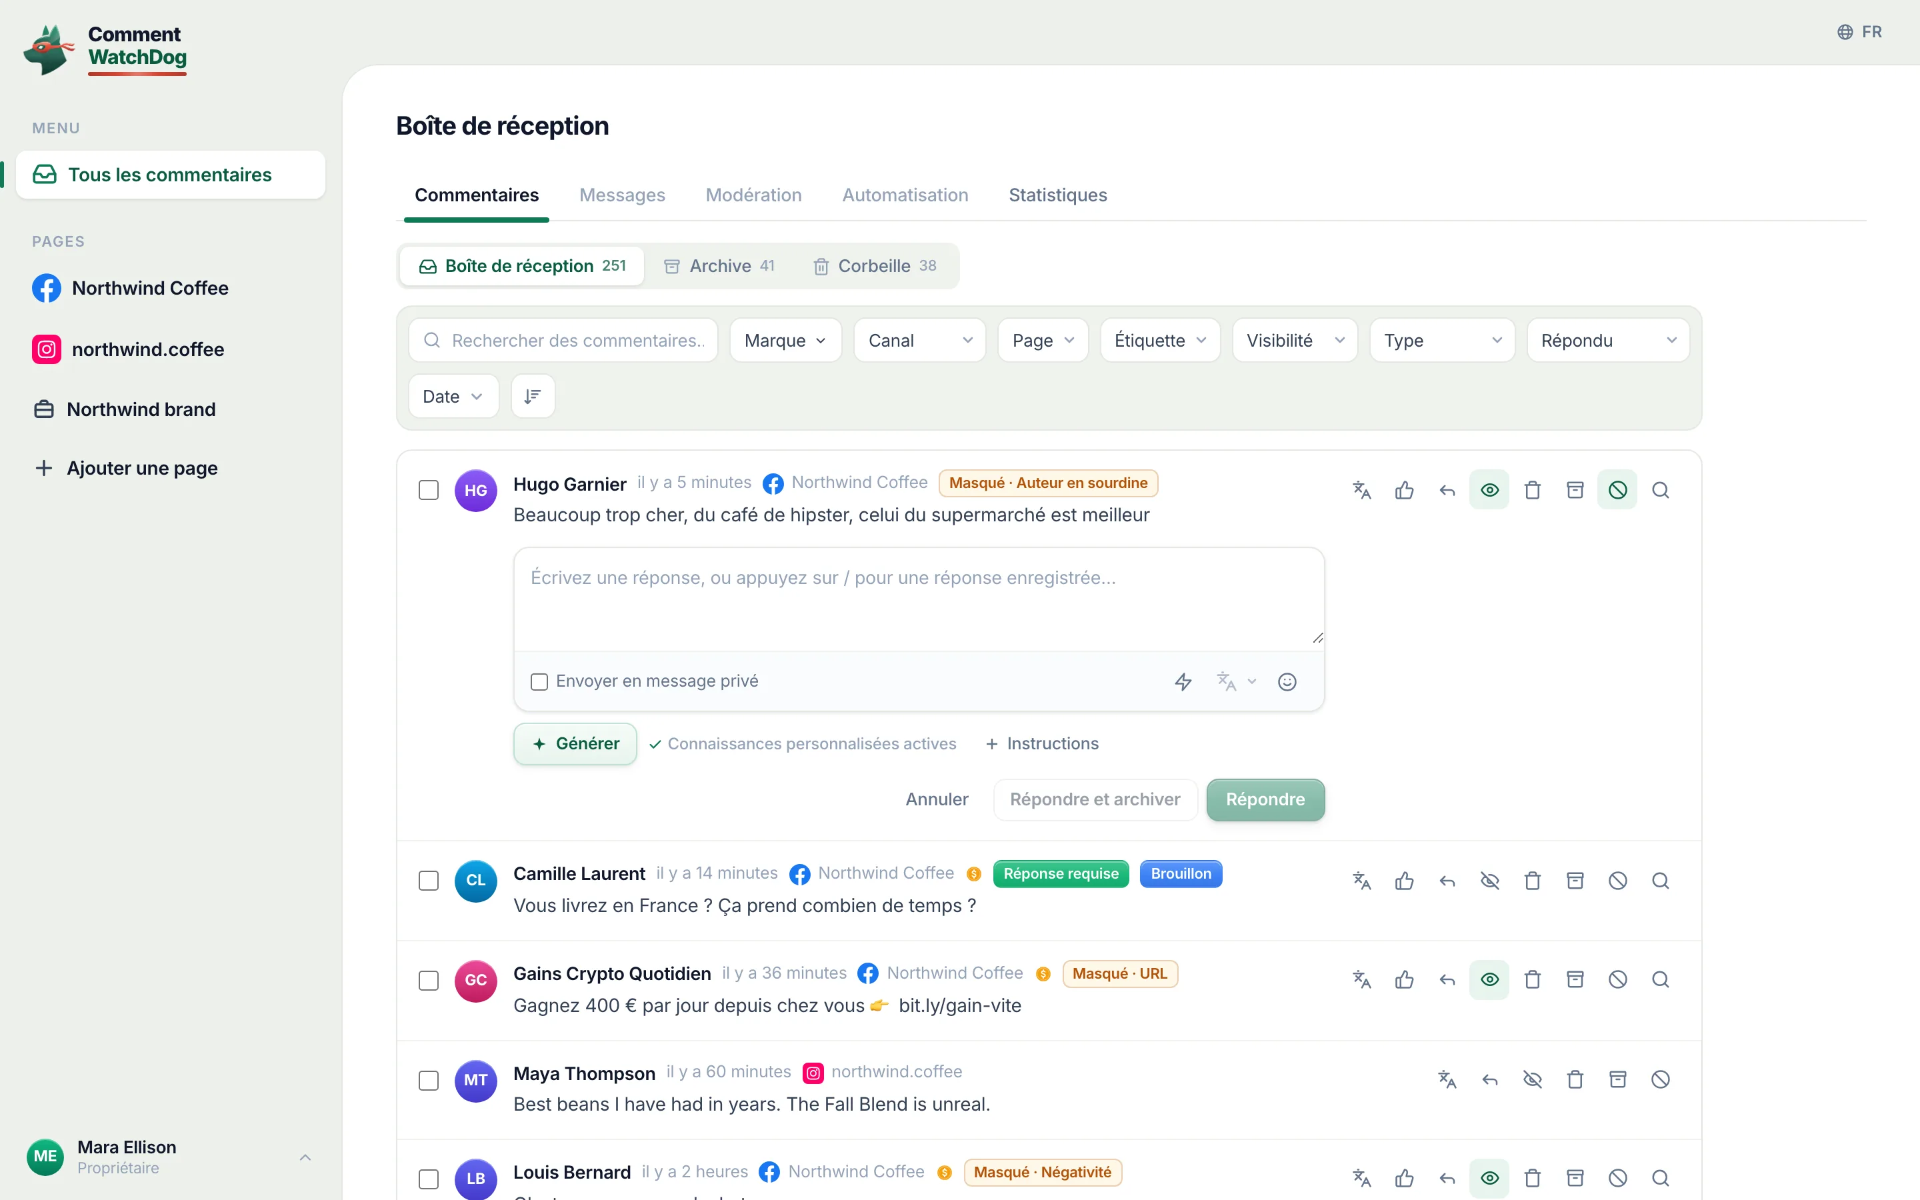Open the Date filter dropdown
This screenshot has width=1920, height=1200.
[453, 396]
